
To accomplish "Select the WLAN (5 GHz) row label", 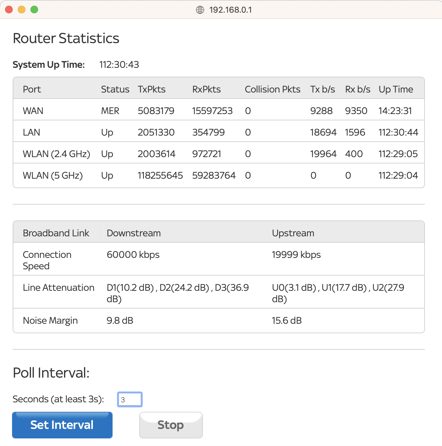I will [x=53, y=175].
